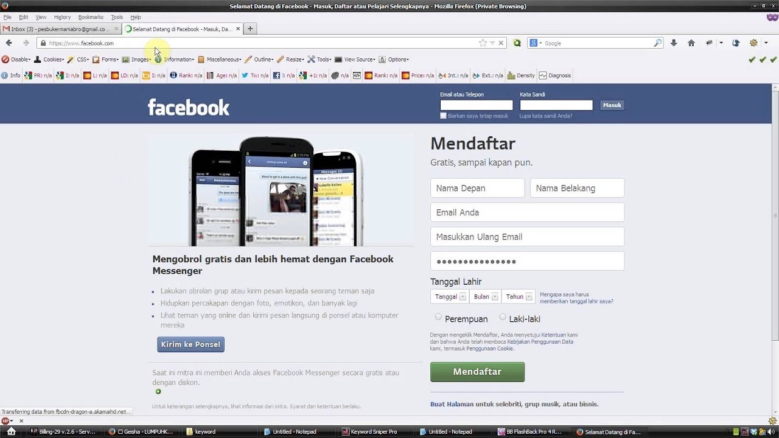Click the Nama Depan field
This screenshot has height=438, width=779.
pyautogui.click(x=477, y=188)
